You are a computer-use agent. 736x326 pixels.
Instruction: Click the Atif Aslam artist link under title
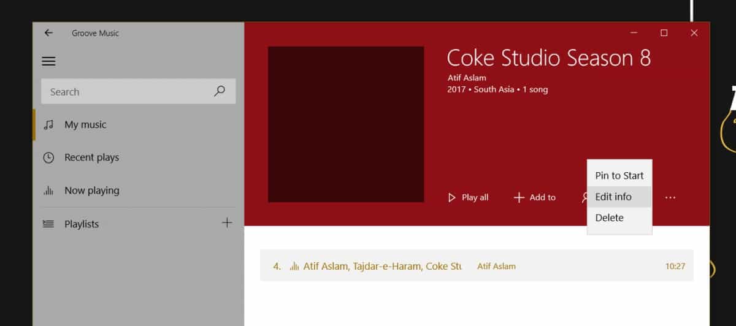[x=467, y=78]
